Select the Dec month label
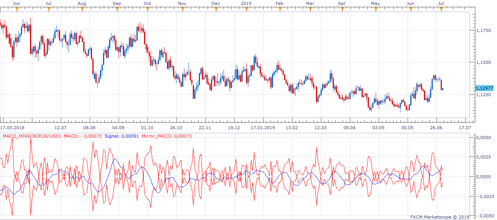Viewport: 497px width, 220px height. point(216,3)
